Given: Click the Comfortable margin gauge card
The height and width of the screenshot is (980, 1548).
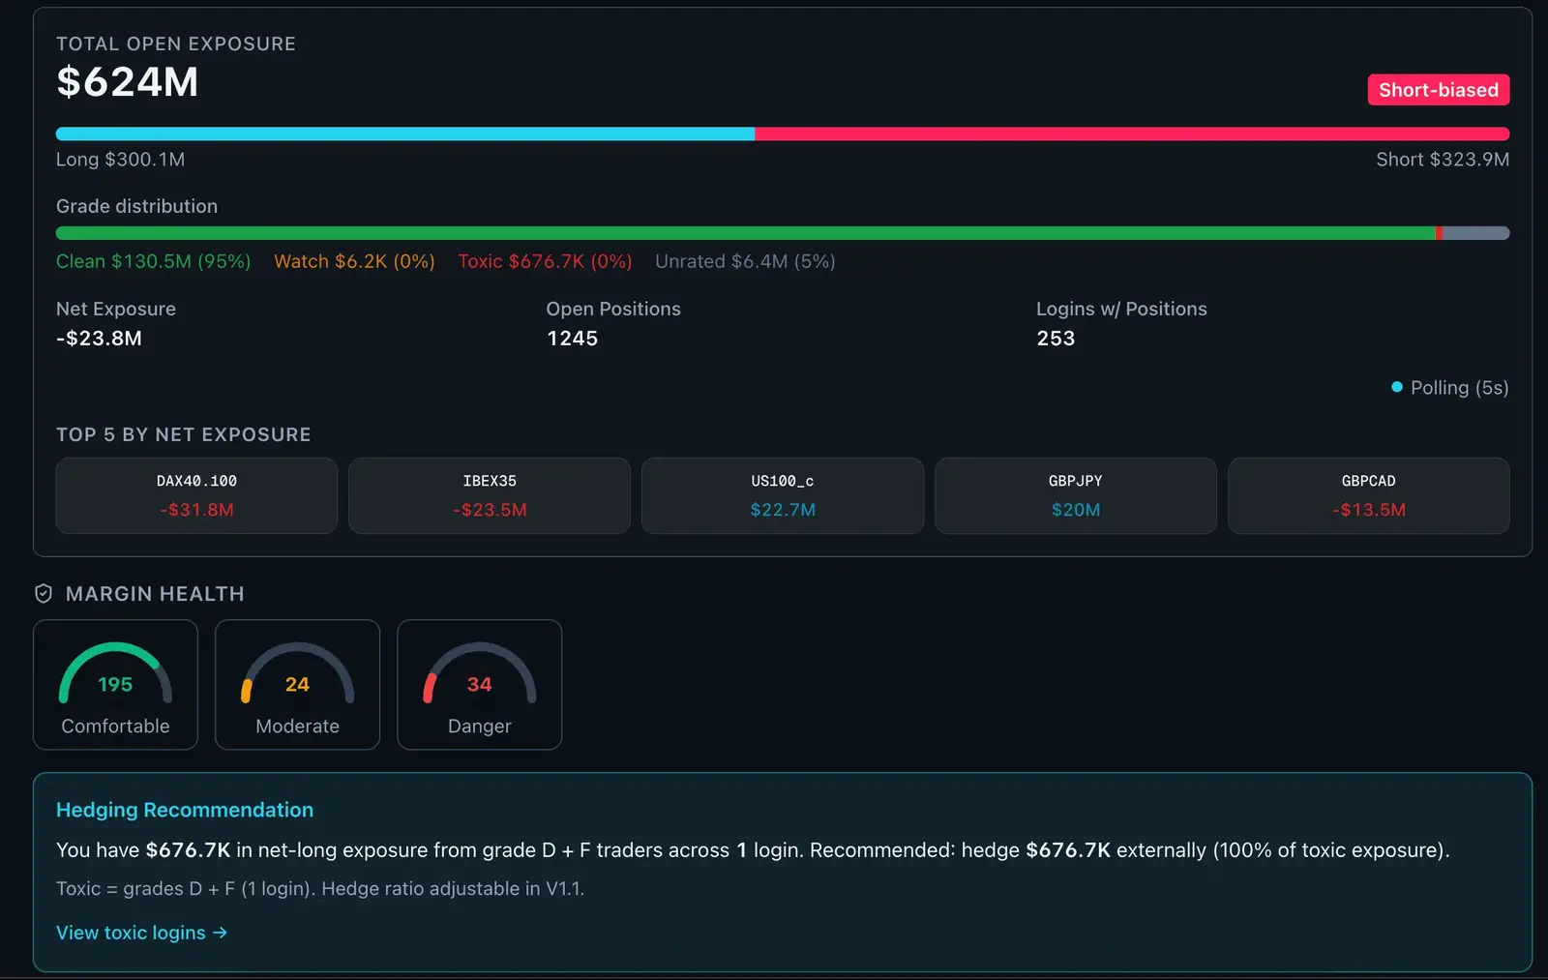Looking at the screenshot, I should click(115, 685).
